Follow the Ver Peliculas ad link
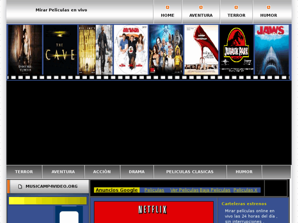Viewport: 298px width, 223px height. (184, 190)
